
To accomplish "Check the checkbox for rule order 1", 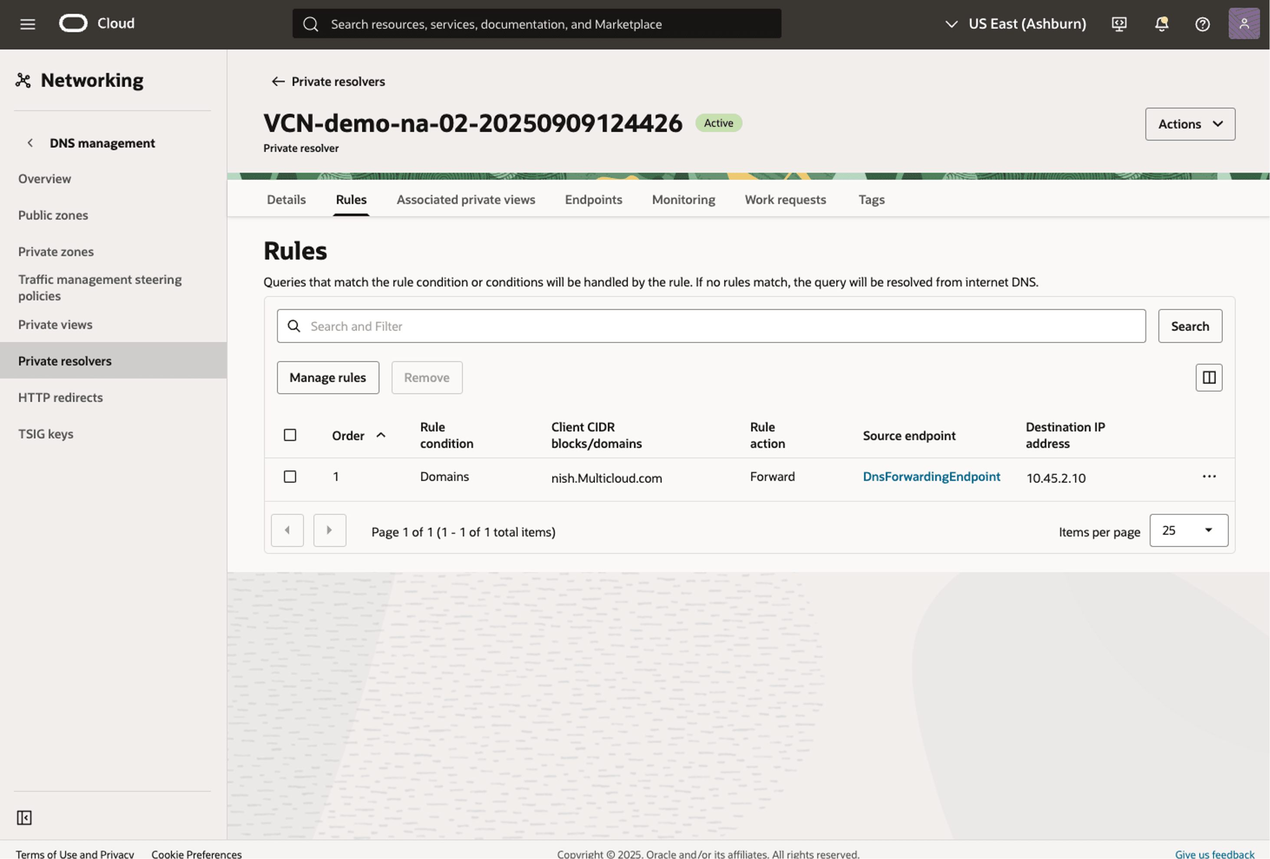I will point(290,476).
